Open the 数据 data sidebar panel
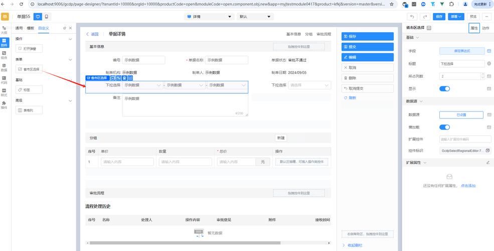This screenshot has height=251, width=494. (4, 67)
